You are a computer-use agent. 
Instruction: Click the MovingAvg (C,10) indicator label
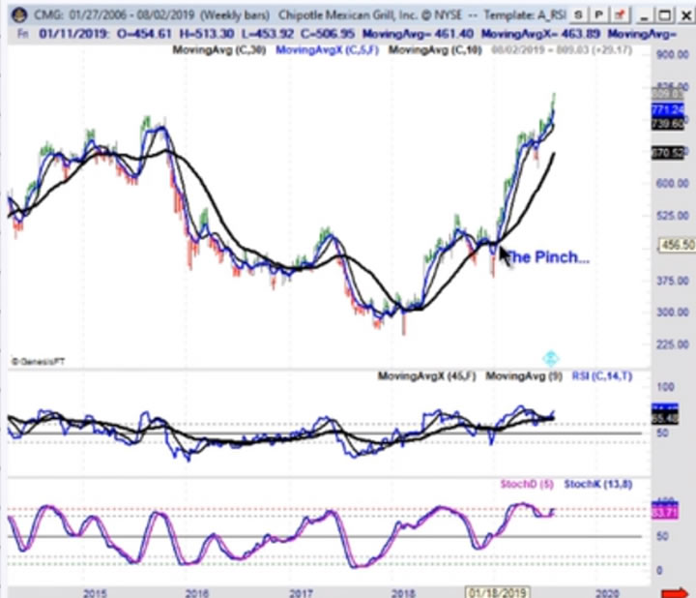point(434,48)
